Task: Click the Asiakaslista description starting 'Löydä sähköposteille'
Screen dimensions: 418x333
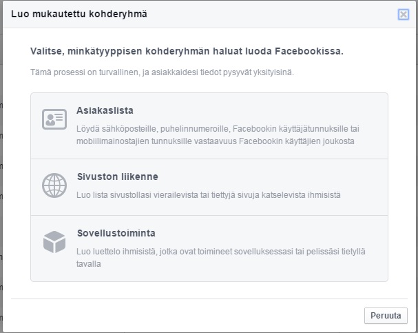Action: tap(218, 135)
